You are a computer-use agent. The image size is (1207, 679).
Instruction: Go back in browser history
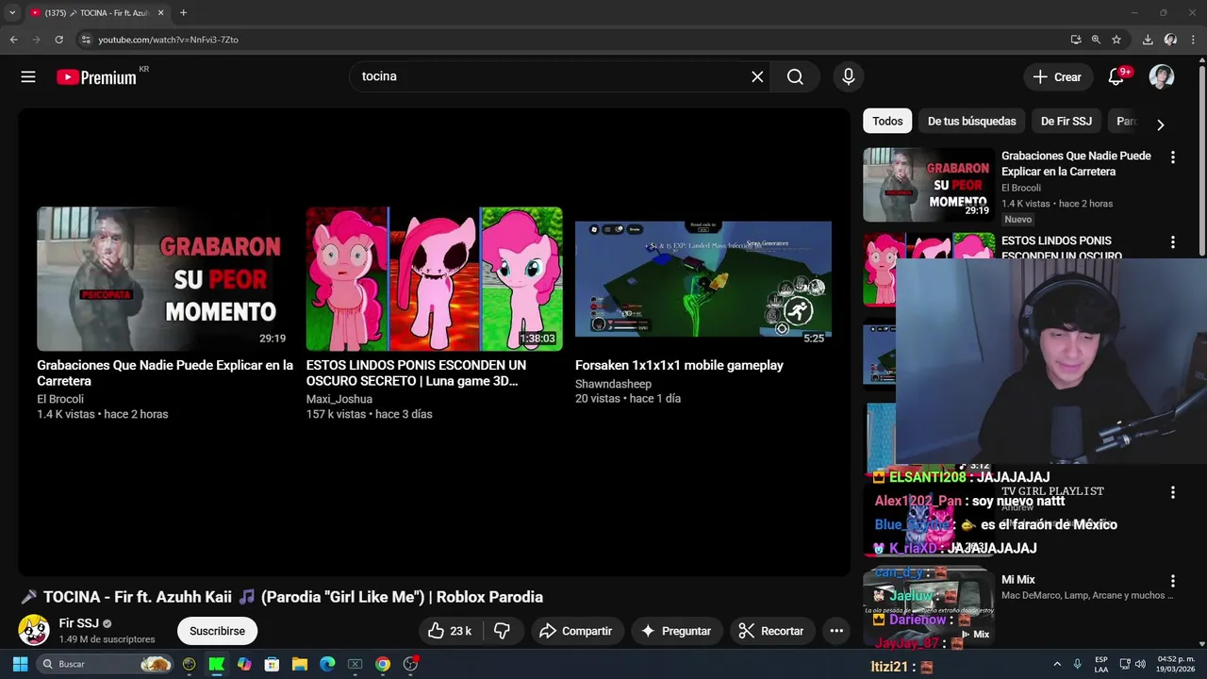click(13, 40)
